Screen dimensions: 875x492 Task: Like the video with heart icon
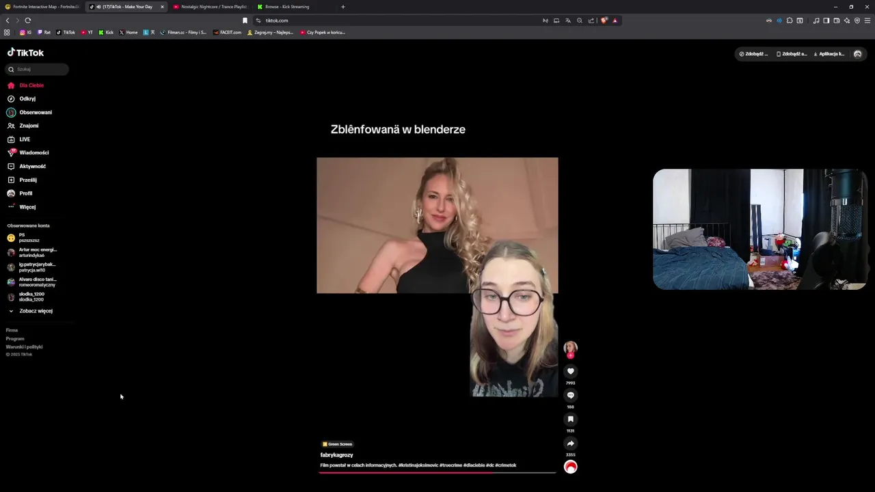tap(570, 371)
